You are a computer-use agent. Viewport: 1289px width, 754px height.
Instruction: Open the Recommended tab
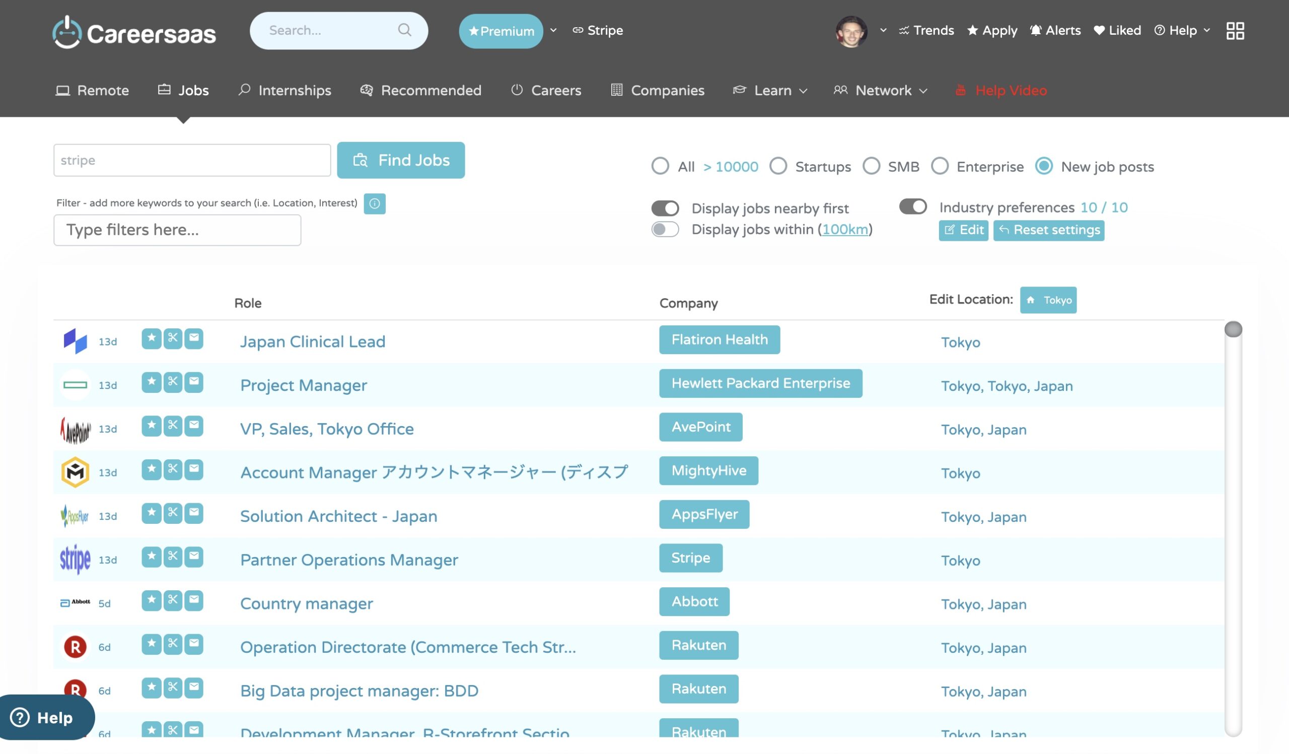tap(420, 91)
